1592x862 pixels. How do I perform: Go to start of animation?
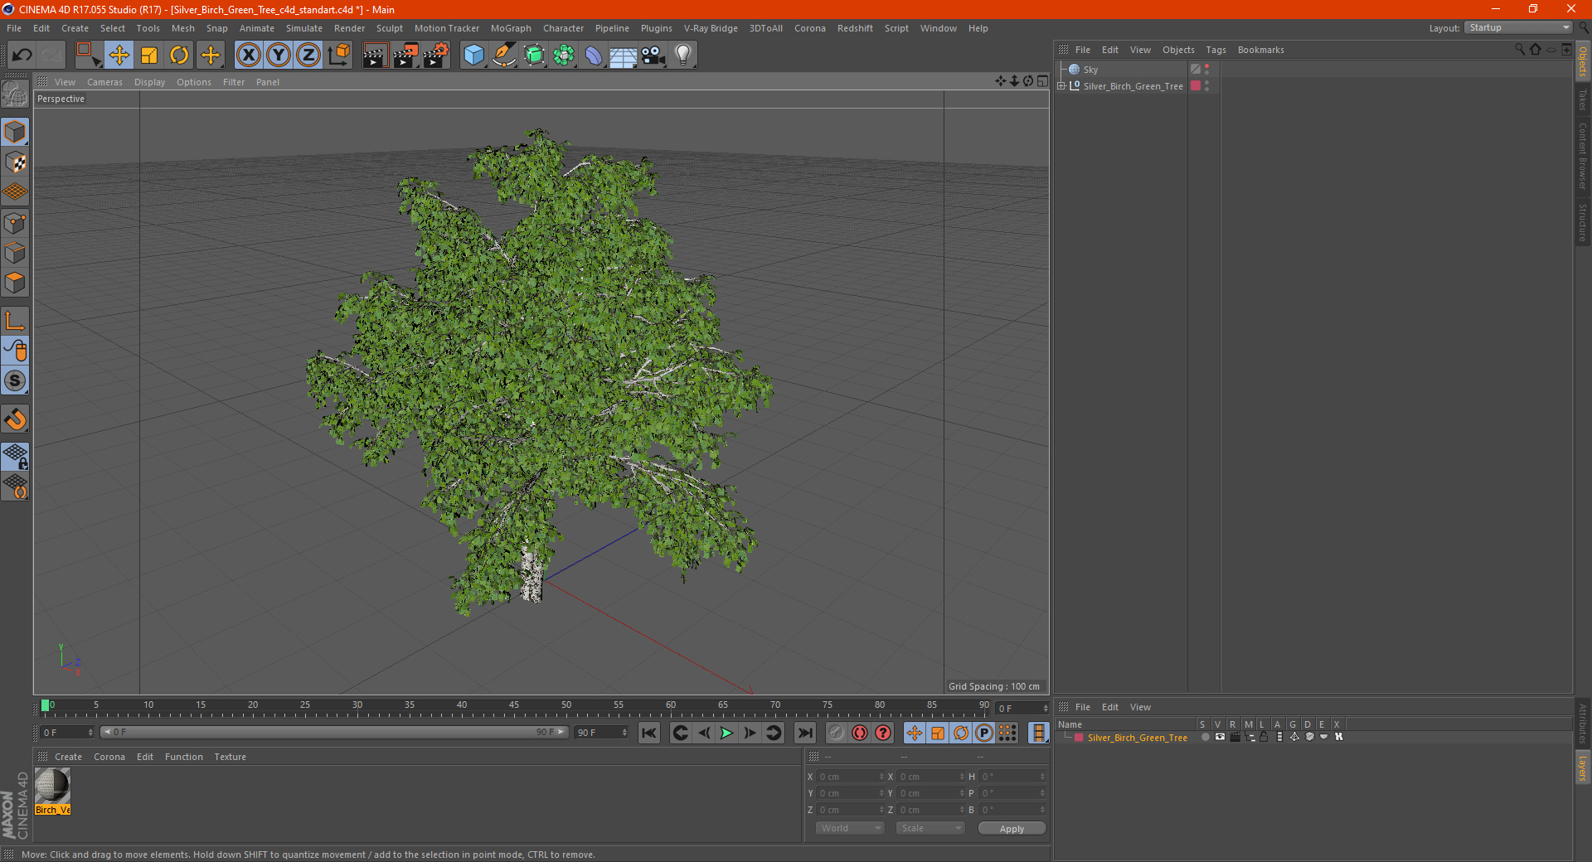(649, 733)
